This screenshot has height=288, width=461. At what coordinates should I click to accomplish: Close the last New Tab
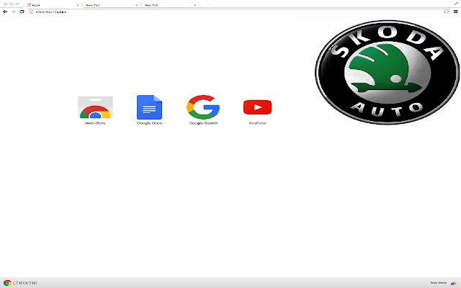194,5
